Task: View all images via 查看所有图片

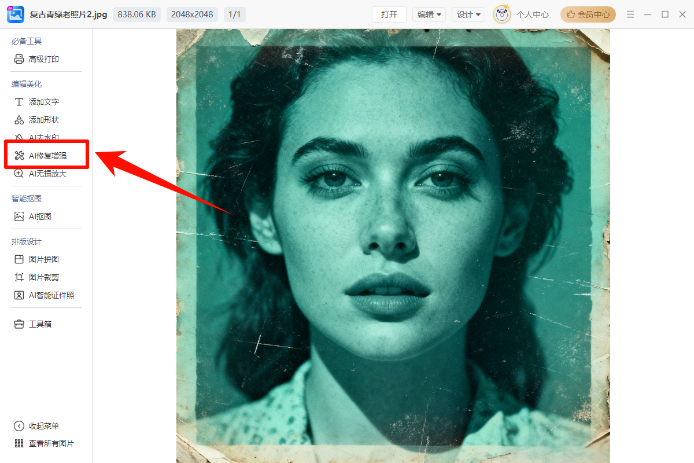Action: click(x=51, y=443)
